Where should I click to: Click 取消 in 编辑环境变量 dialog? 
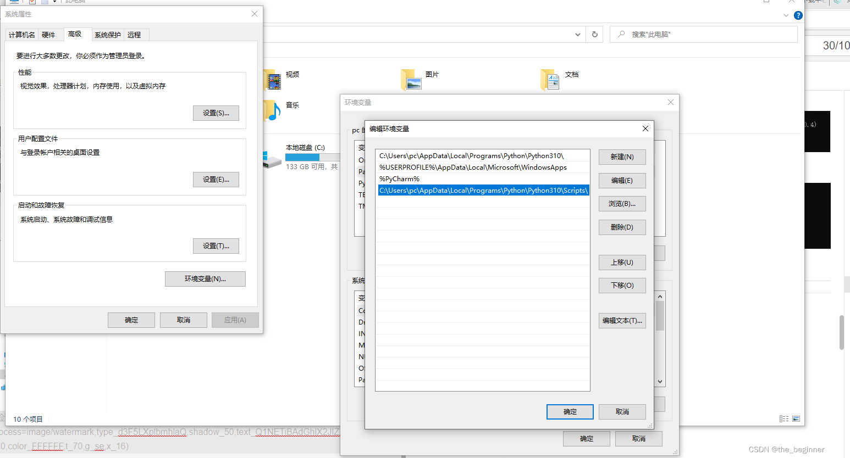tap(622, 412)
